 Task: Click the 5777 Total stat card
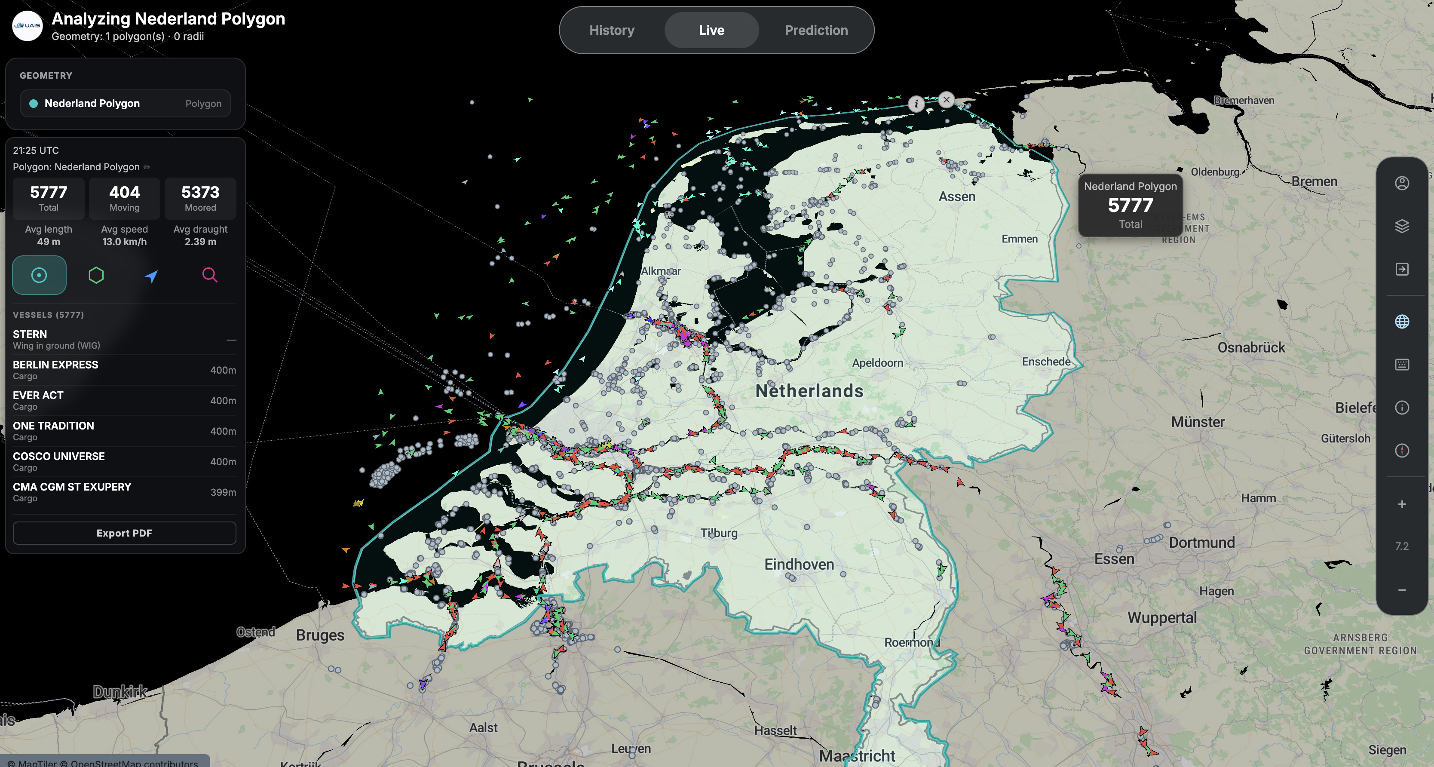click(49, 199)
